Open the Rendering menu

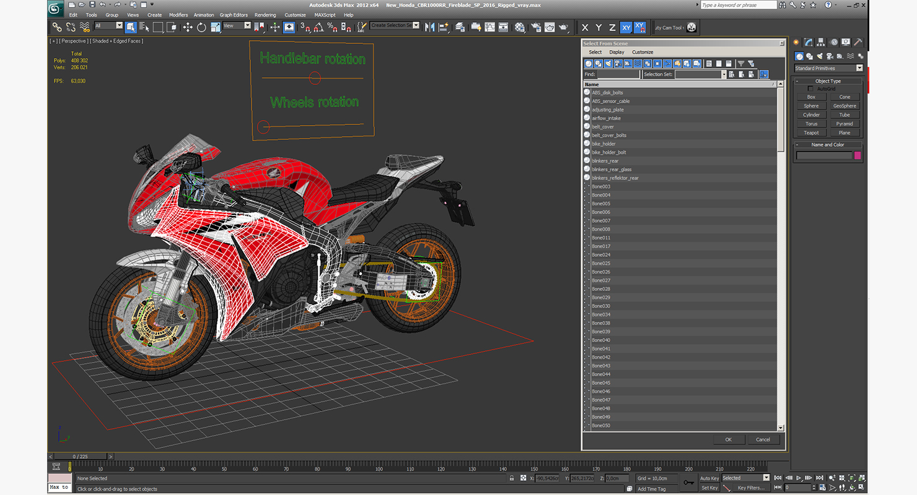point(265,15)
